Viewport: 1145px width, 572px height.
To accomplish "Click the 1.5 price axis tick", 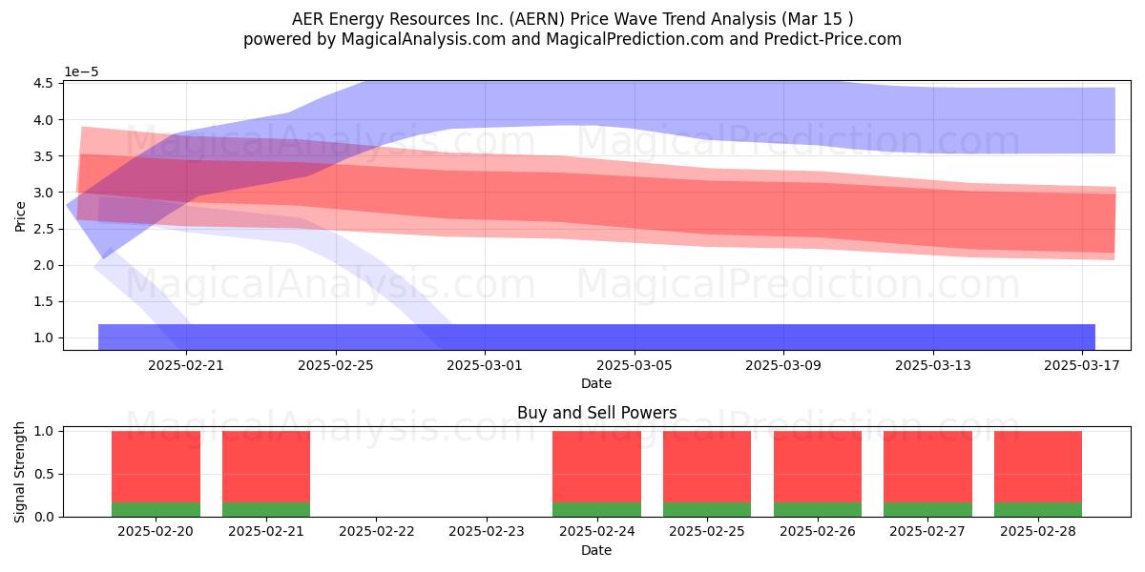I will pyautogui.click(x=45, y=301).
